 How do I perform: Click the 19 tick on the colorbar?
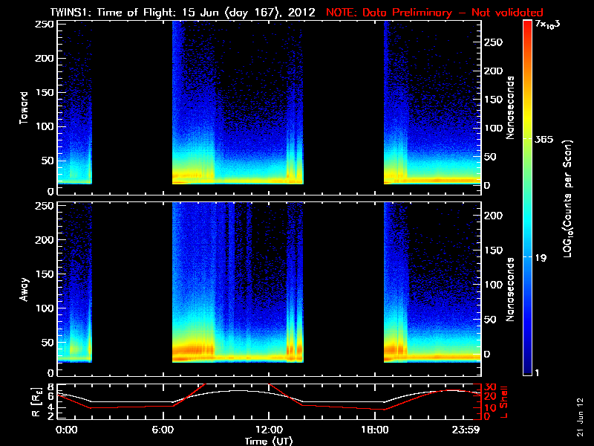click(541, 258)
